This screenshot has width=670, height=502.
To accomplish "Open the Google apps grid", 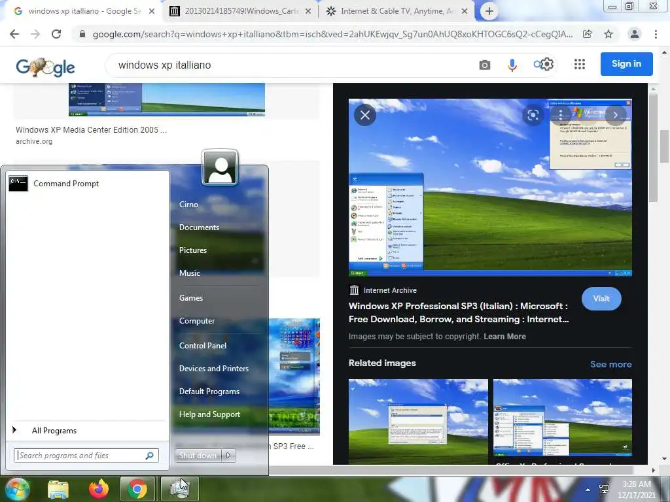I will [580, 64].
